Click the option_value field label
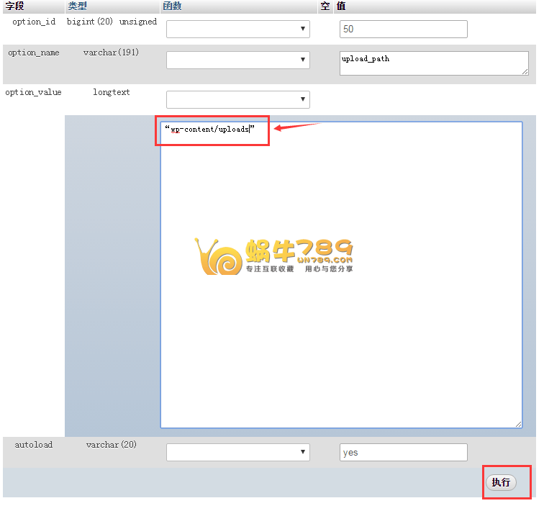 [x=33, y=93]
